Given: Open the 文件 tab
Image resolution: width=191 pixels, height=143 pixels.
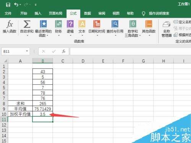Looking at the screenshot, I should [8, 13].
